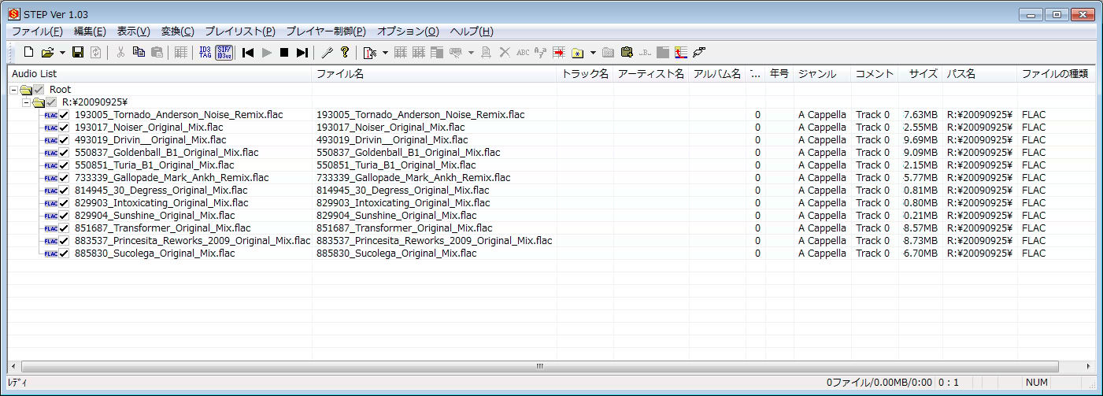Sort by the ジャンル column header
The image size is (1103, 396).
click(x=822, y=74)
